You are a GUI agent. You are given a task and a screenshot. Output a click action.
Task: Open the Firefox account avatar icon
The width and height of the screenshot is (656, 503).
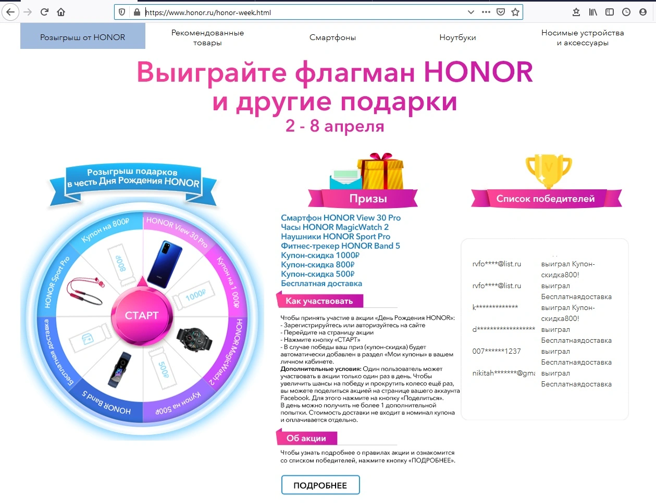(x=643, y=12)
